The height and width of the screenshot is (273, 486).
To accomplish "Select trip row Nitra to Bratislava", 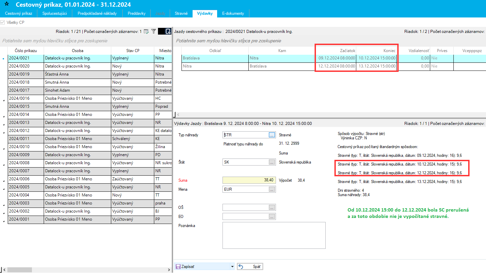I will click(334, 66).
